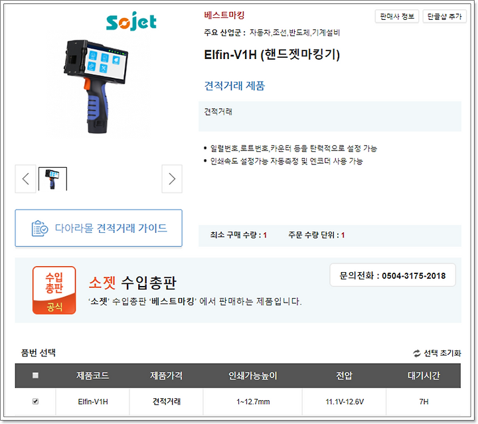The height and width of the screenshot is (424, 478).
Task: Show next product image with right arrow
Action: click(x=172, y=178)
